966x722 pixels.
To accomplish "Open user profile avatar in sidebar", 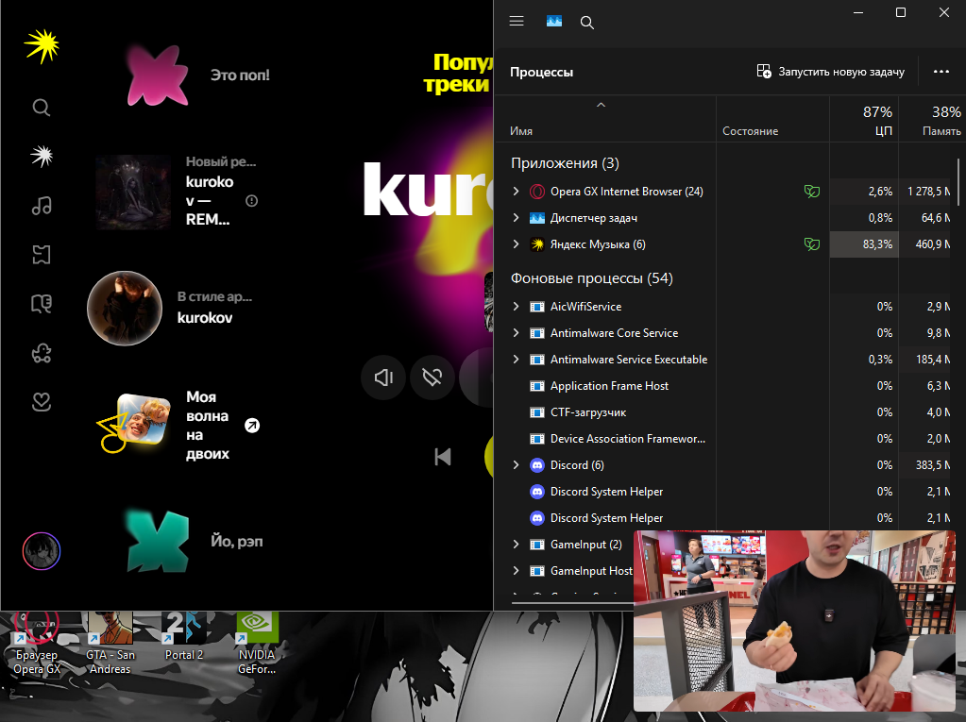I will tap(42, 551).
